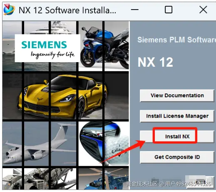Click the golf club and ball image
Screen dimensions: 216x192
(x=104, y=144)
